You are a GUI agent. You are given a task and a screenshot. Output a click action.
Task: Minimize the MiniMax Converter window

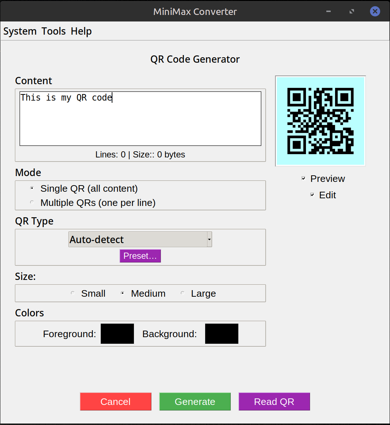pyautogui.click(x=329, y=11)
